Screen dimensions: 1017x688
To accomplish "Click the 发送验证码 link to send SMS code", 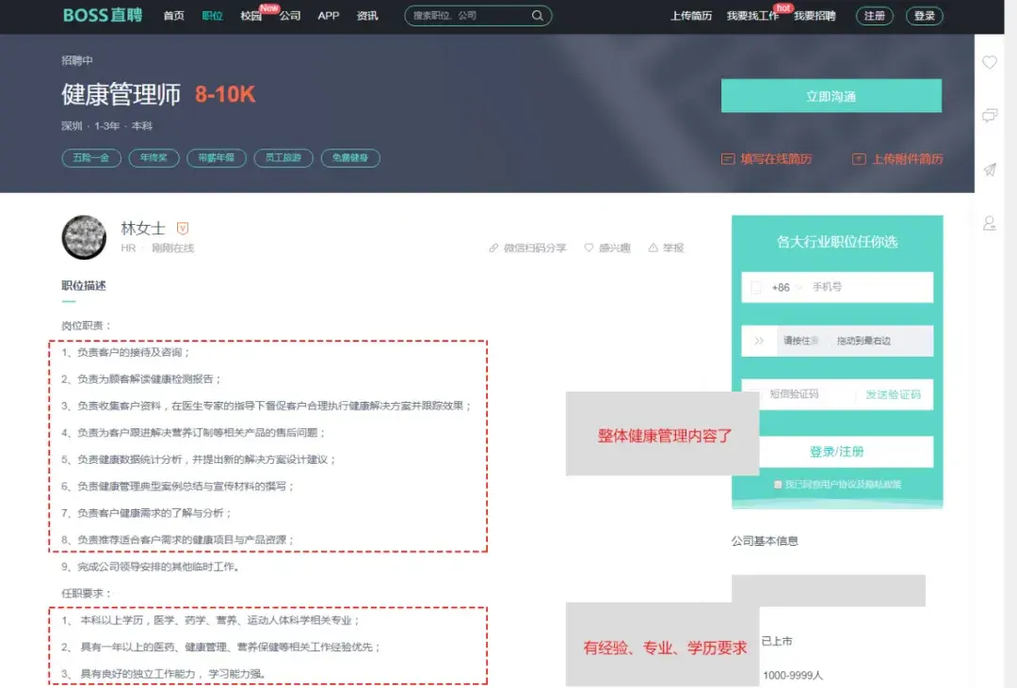I will point(893,394).
